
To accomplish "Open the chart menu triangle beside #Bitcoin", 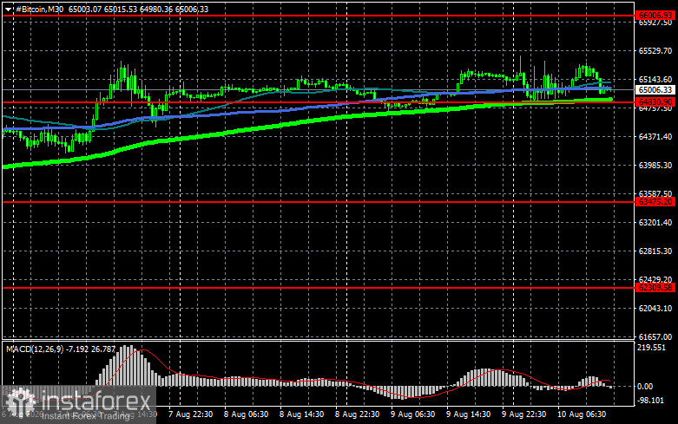I will [8, 9].
